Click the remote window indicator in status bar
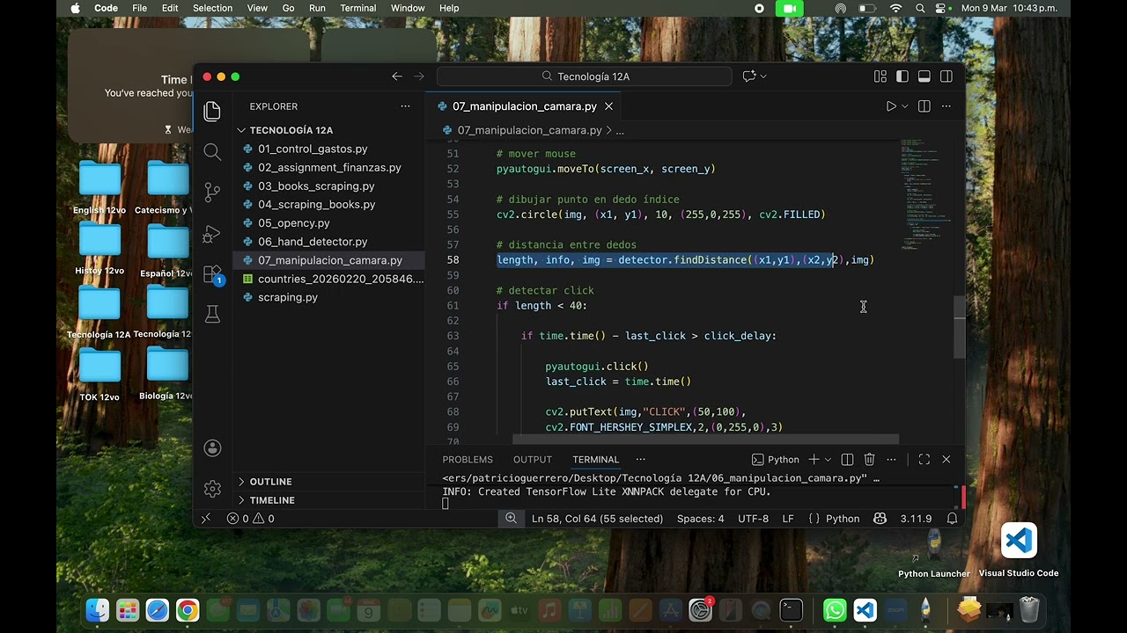 pos(206,519)
